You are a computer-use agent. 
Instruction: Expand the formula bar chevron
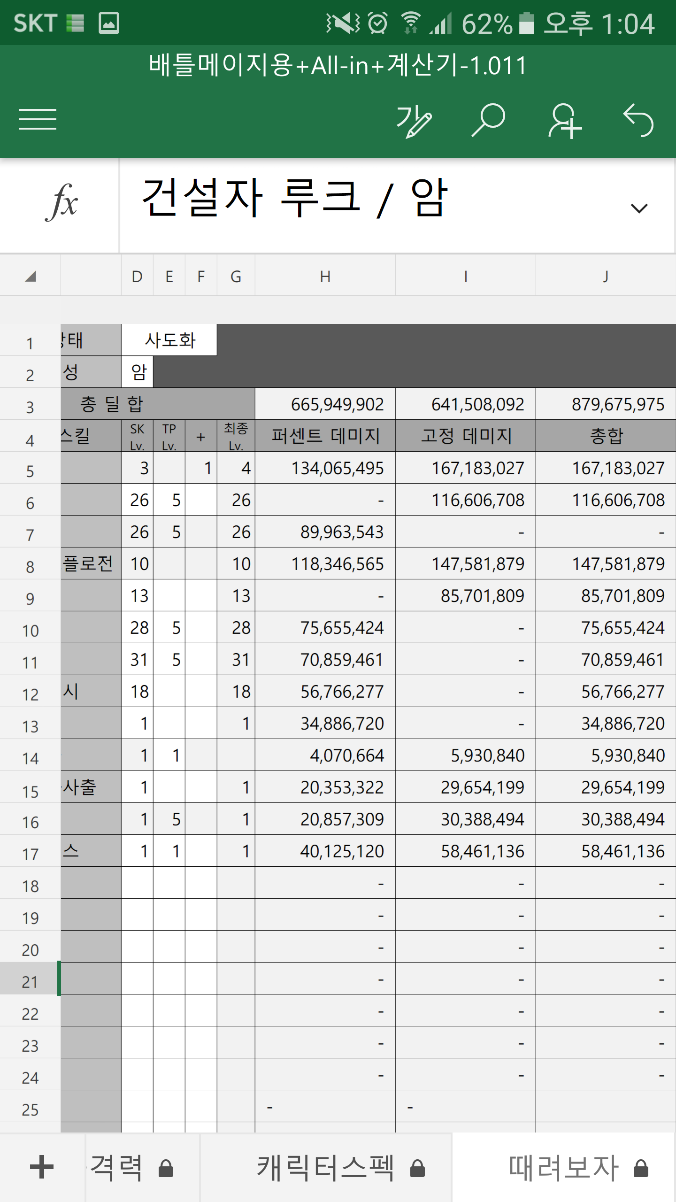(639, 208)
